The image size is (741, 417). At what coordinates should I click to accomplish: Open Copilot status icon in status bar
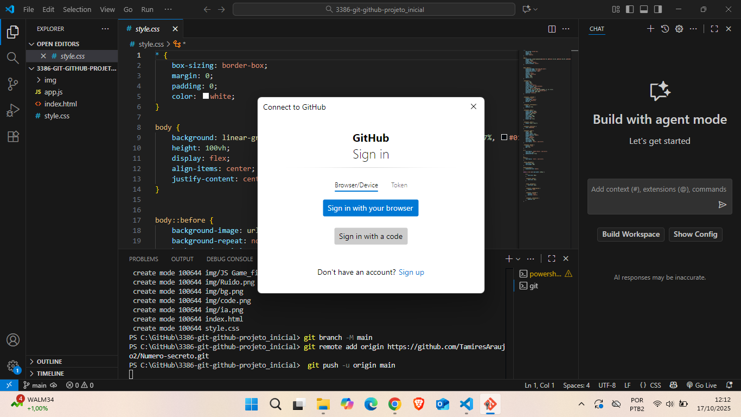673,385
